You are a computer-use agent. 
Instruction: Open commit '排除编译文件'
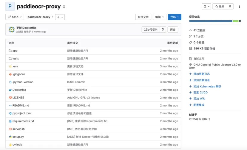[75, 74]
